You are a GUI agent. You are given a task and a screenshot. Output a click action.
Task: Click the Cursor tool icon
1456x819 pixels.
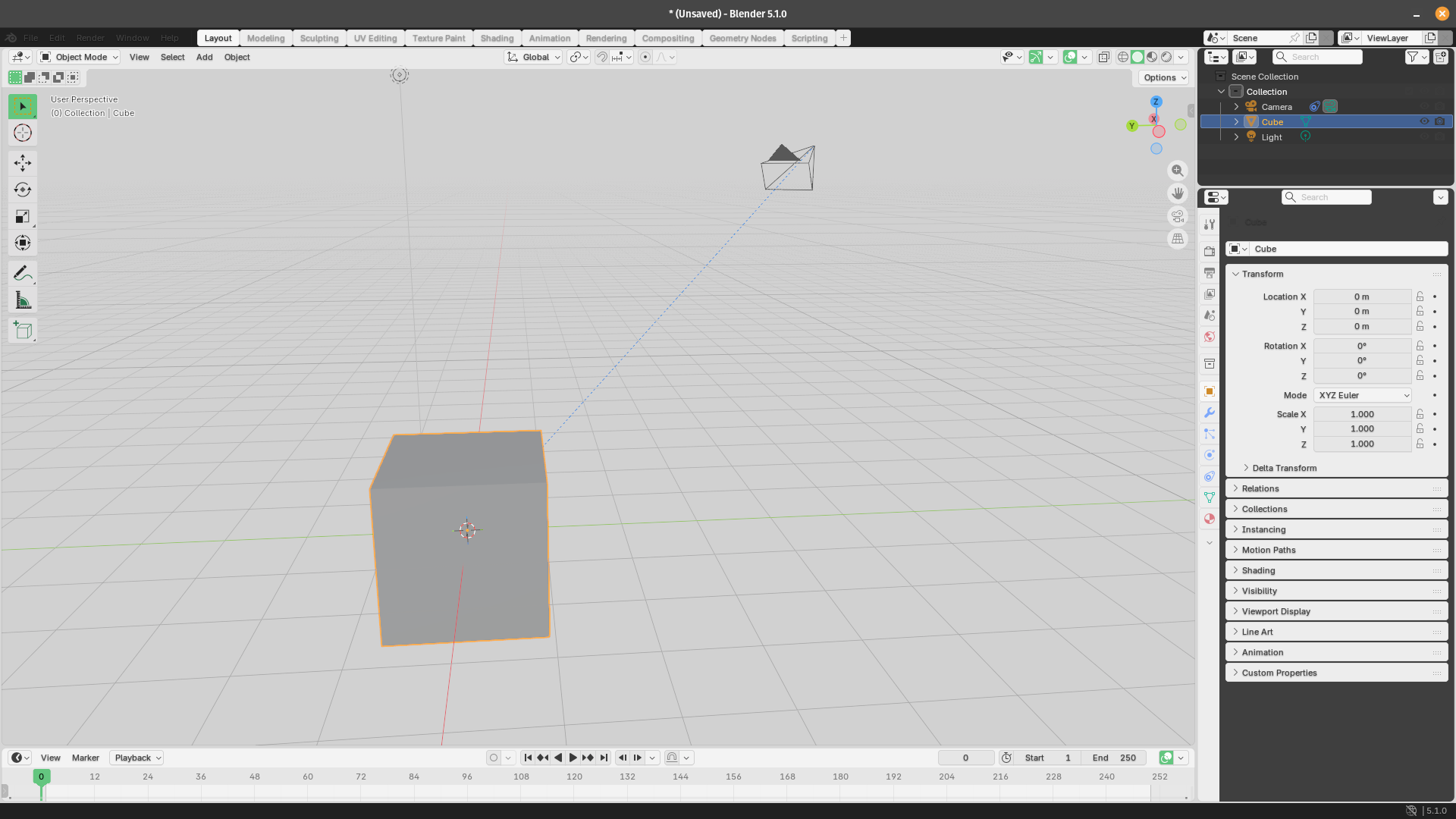[x=23, y=133]
